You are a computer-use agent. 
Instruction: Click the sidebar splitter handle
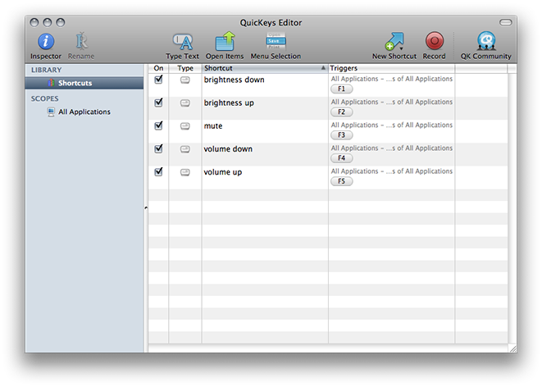pyautogui.click(x=146, y=207)
